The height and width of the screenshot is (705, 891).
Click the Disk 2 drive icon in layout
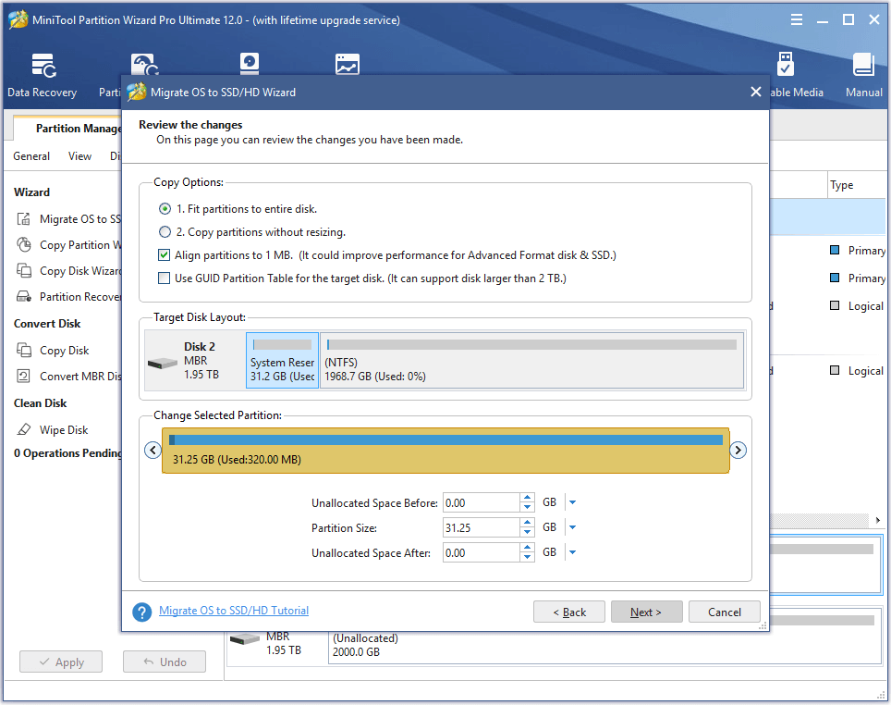click(163, 363)
